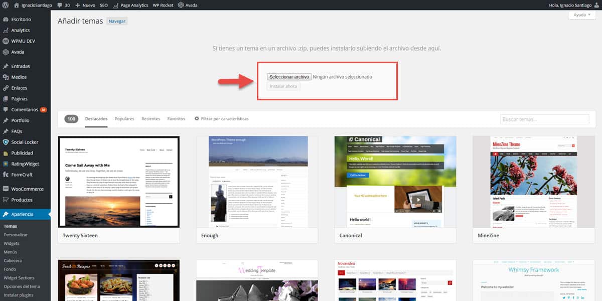Click the WordPress logo in admin bar
602x301 pixels.
coord(6,5)
